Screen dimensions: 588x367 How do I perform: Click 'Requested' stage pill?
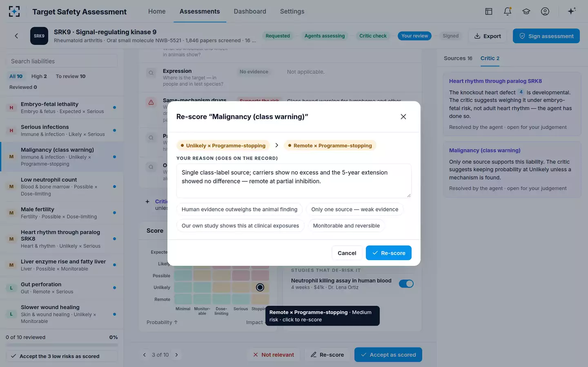(x=278, y=36)
